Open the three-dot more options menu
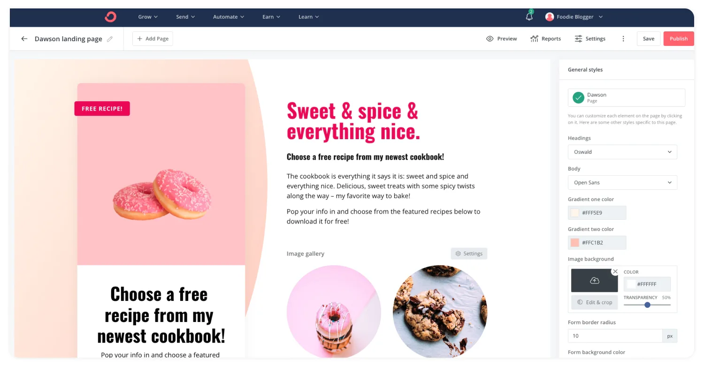The height and width of the screenshot is (373, 704). pyautogui.click(x=623, y=39)
